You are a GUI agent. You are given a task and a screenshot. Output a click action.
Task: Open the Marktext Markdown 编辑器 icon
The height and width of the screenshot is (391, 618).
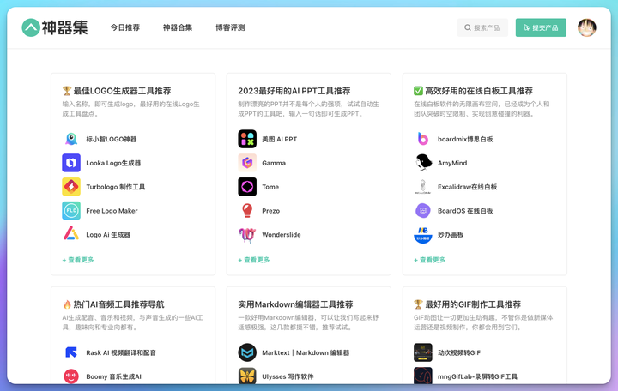click(x=247, y=352)
